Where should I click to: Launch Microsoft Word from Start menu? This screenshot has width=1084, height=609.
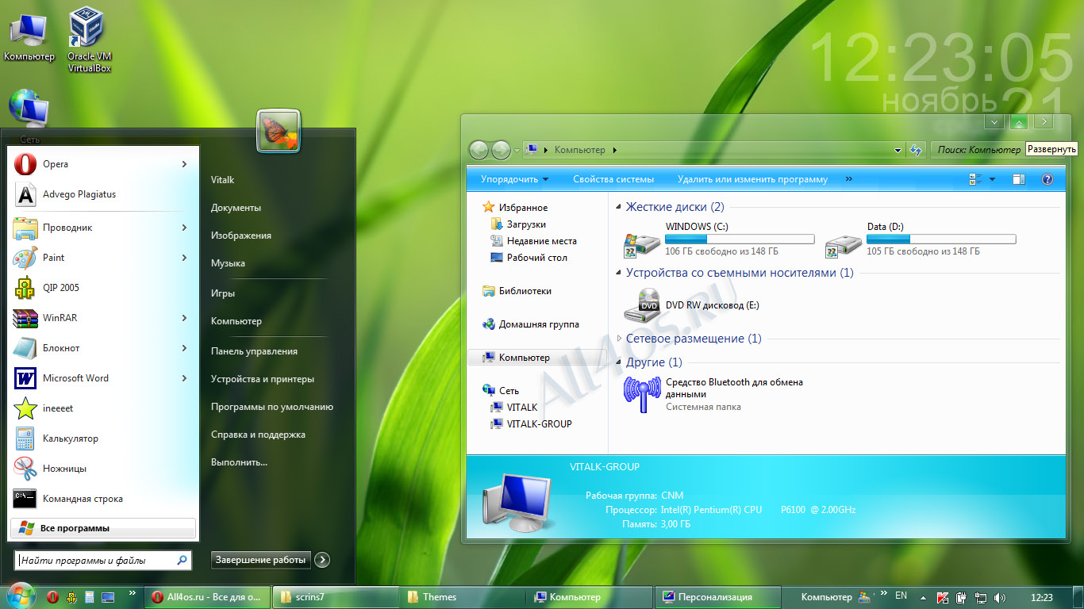[x=102, y=378]
